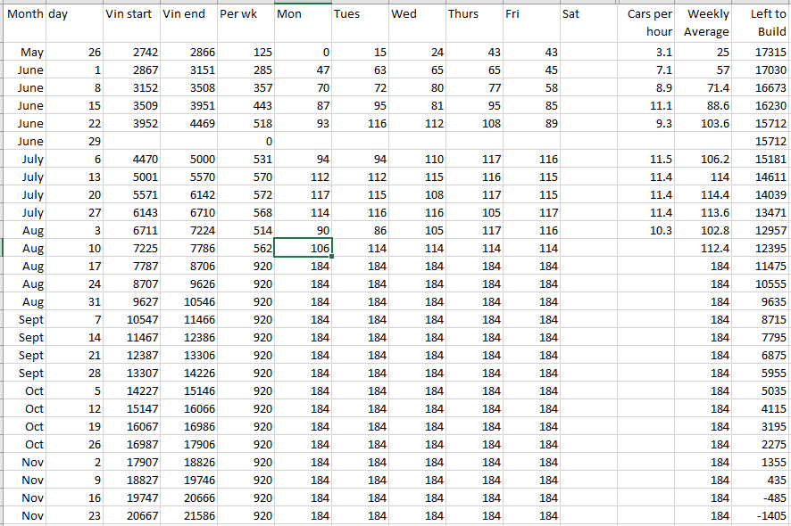Image resolution: width=791 pixels, height=526 pixels.
Task: Select the Cars per hour value 3.1
Action: tap(648, 53)
